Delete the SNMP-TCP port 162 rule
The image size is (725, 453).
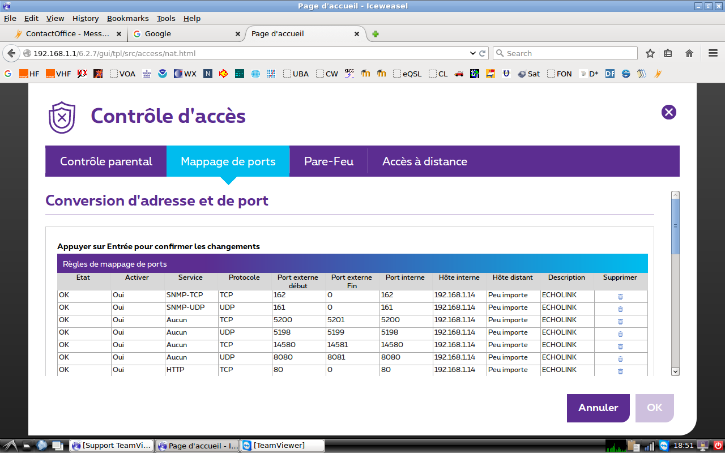coord(620,297)
